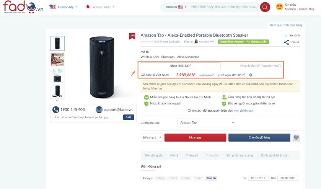Switch to the Biến động giá tab
Image resolution: width=321 pixels, height=189 pixels.
(x=153, y=155)
